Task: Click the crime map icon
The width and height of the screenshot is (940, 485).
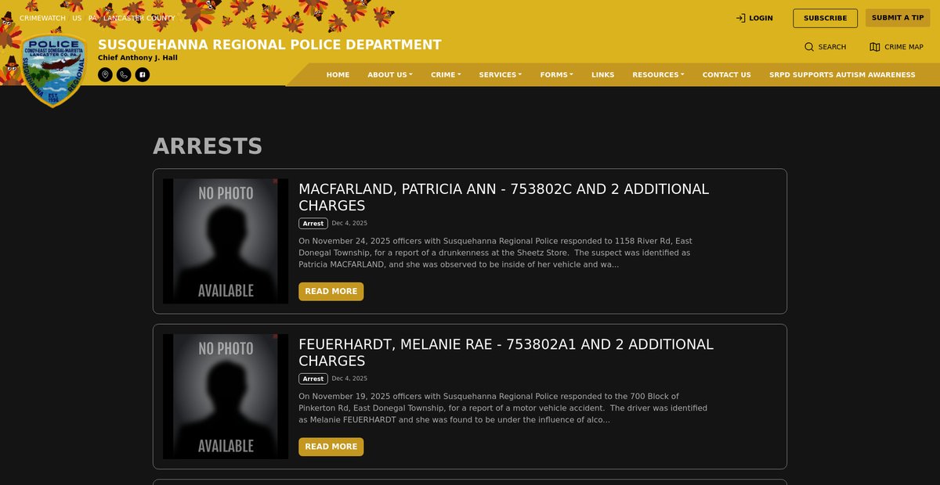Action: (x=875, y=47)
